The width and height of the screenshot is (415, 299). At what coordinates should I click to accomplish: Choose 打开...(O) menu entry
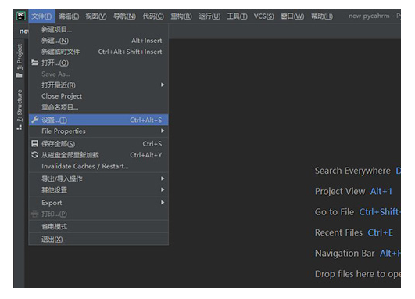98,63
